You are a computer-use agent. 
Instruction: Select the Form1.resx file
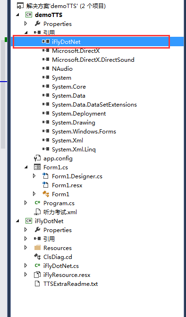click(x=67, y=185)
